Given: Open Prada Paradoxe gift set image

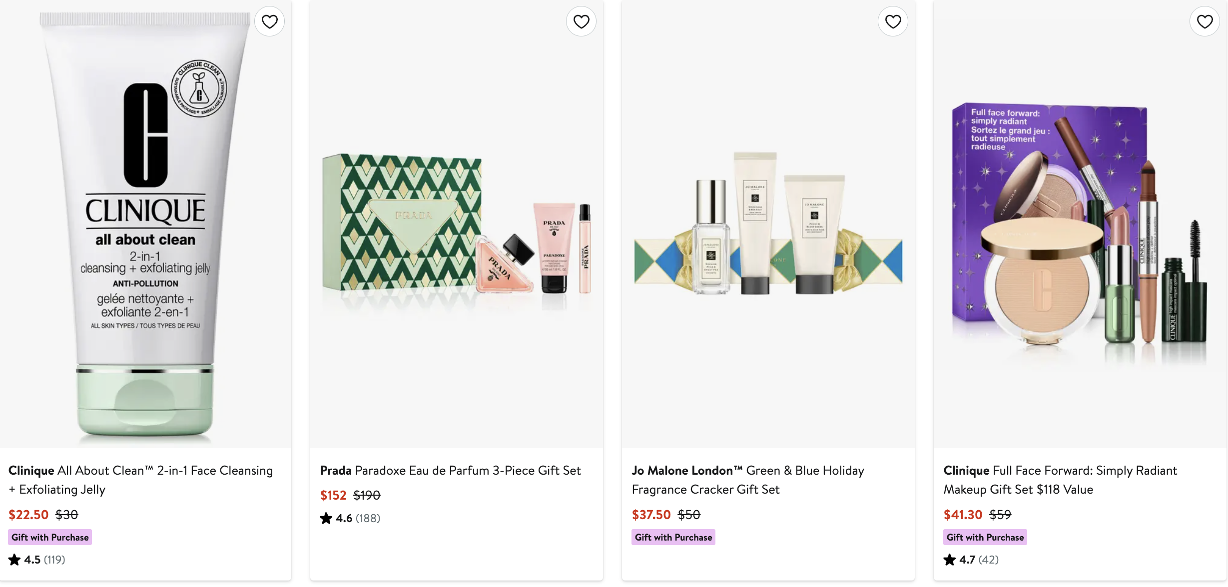Looking at the screenshot, I should pos(456,225).
